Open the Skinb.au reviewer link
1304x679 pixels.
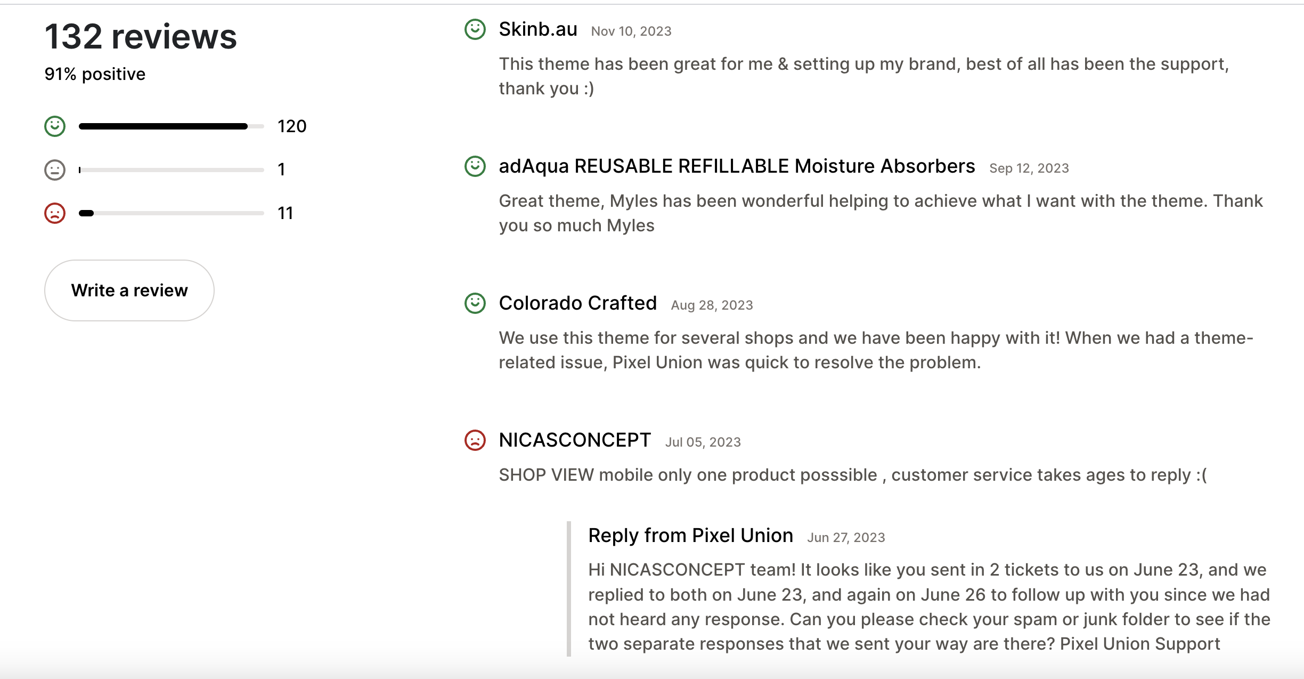click(537, 29)
